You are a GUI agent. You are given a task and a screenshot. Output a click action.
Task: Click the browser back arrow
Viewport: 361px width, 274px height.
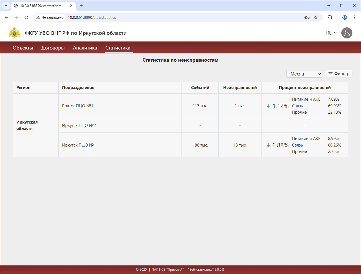(6, 17)
